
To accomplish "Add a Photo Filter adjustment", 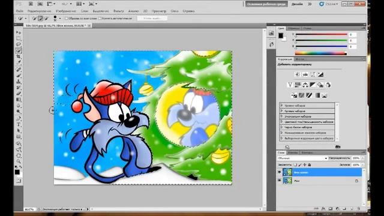I will [320, 85].
